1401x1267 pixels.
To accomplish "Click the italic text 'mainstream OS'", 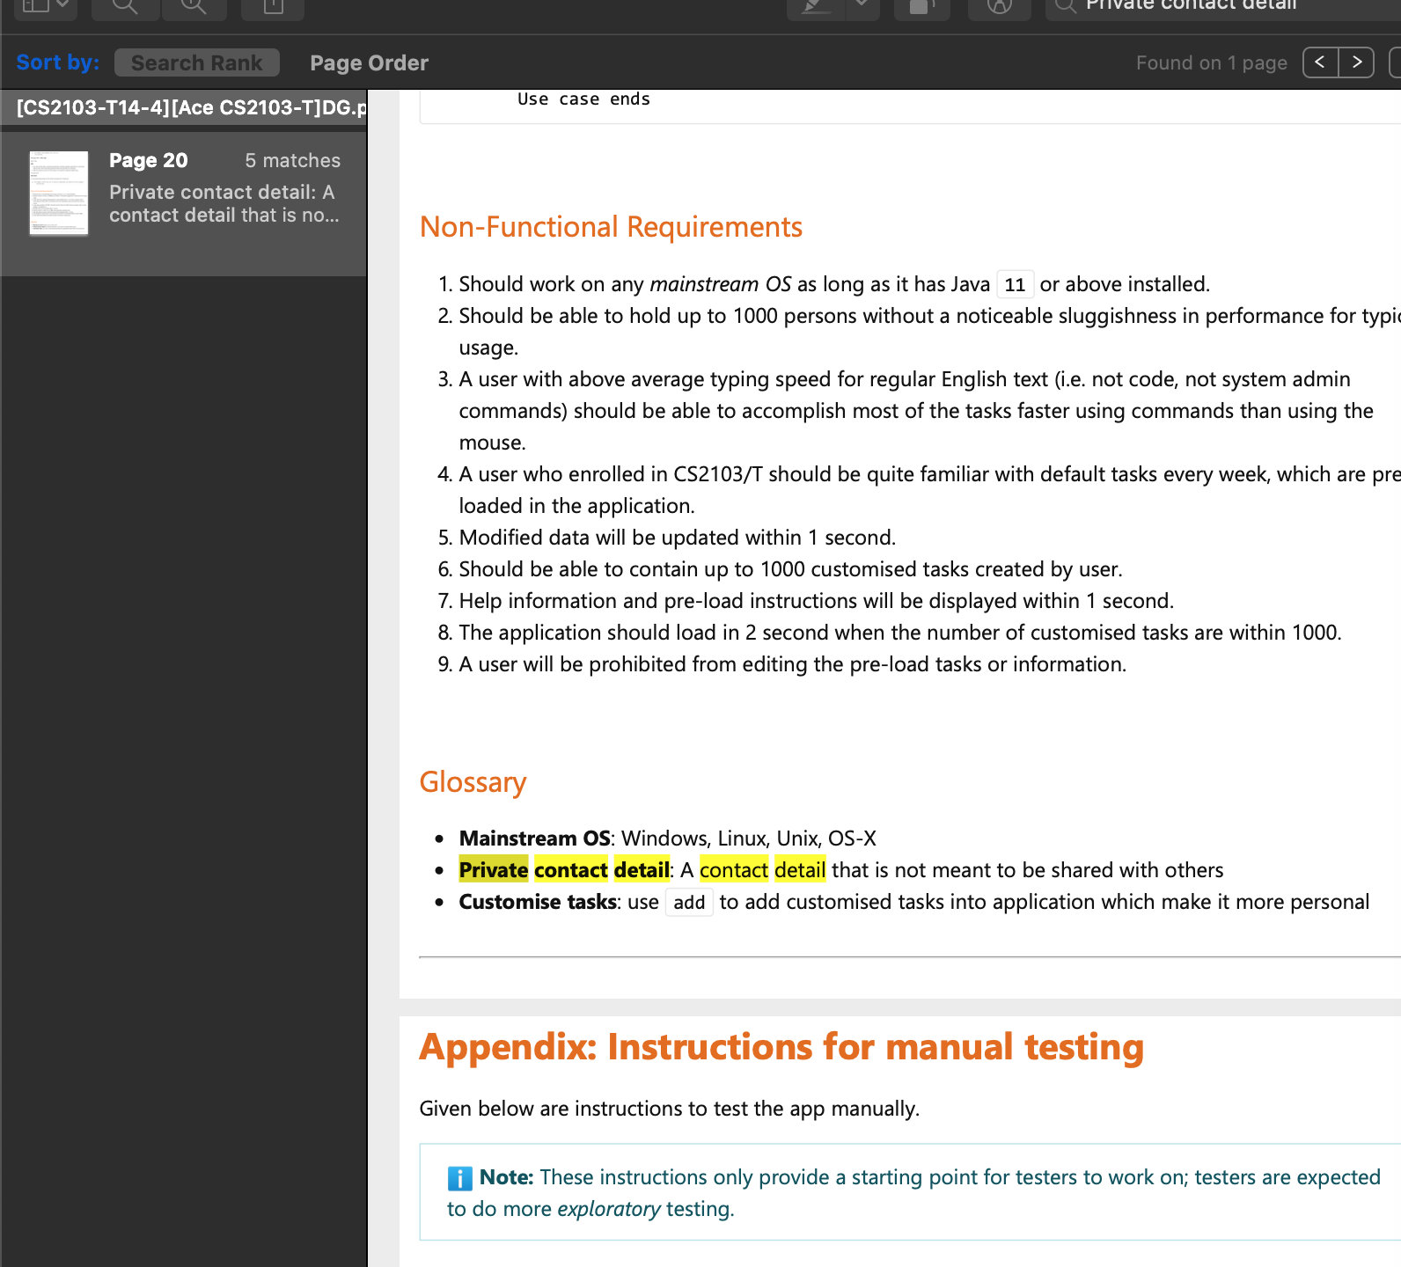I will 720,284.
